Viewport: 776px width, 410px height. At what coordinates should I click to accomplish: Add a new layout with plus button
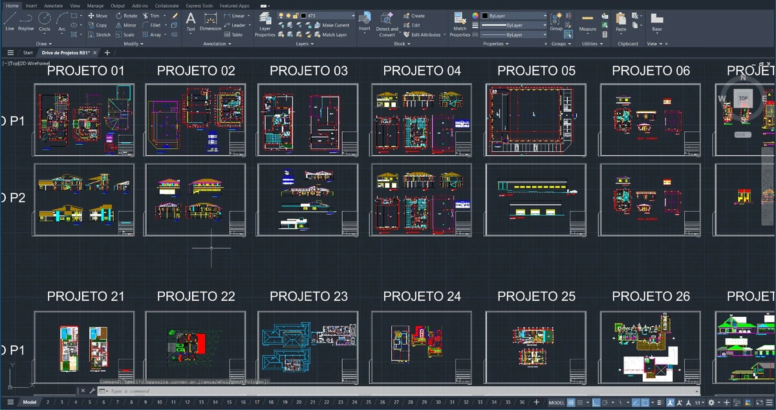click(x=536, y=402)
